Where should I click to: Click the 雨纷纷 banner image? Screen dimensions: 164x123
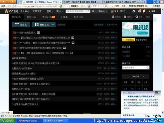(x=136, y=29)
